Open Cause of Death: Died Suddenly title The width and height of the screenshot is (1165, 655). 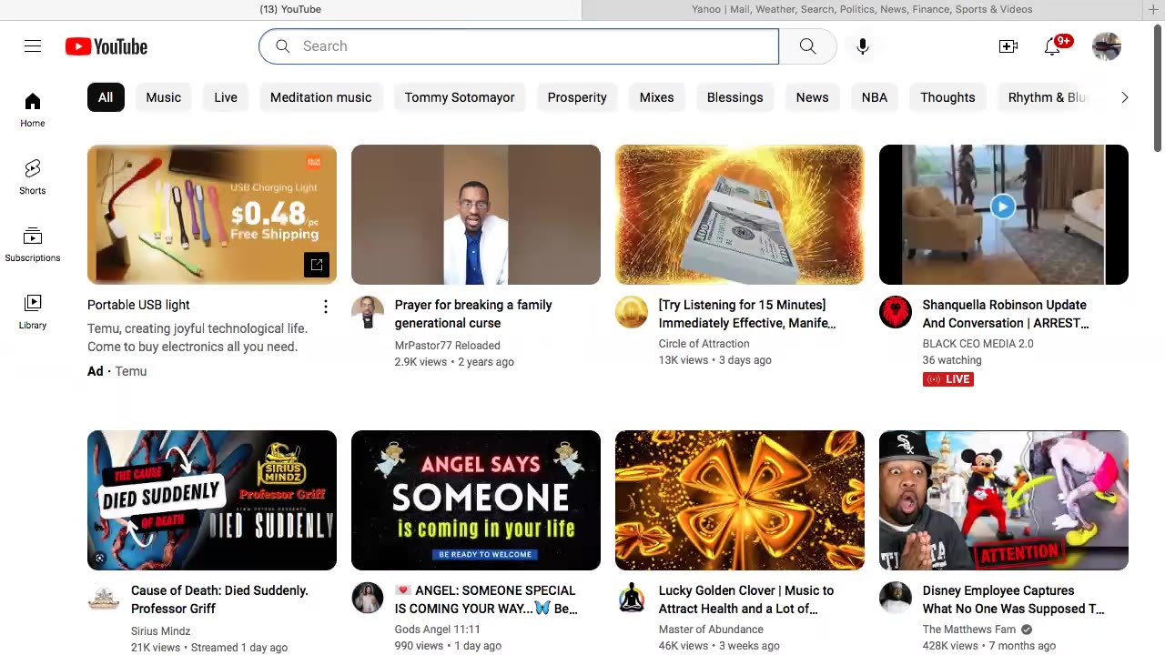219,600
